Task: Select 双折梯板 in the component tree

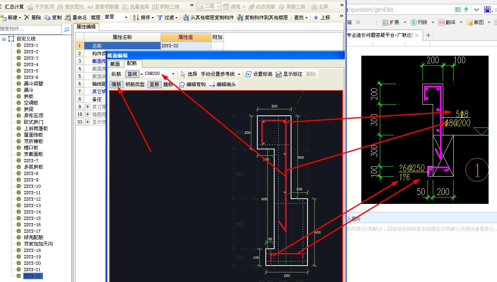Action: [33, 141]
